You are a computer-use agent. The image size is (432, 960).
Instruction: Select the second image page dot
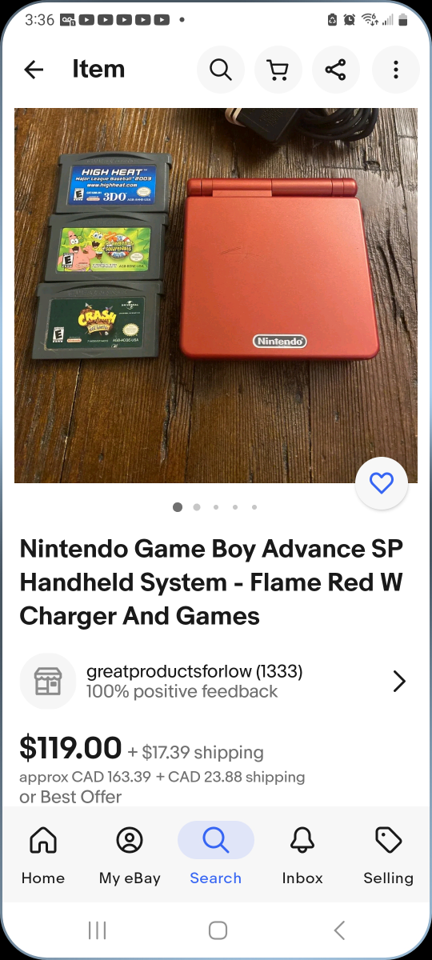coord(197,507)
